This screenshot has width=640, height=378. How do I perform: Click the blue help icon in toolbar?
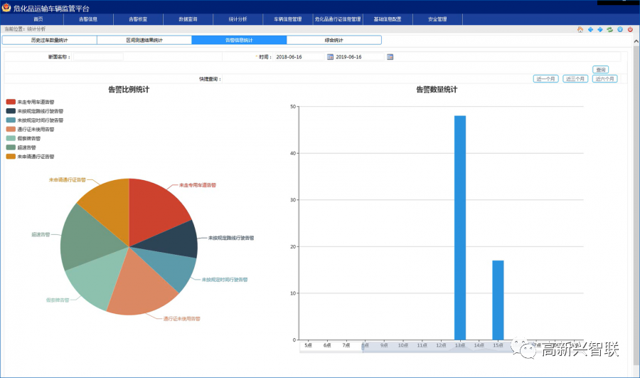[x=620, y=30]
